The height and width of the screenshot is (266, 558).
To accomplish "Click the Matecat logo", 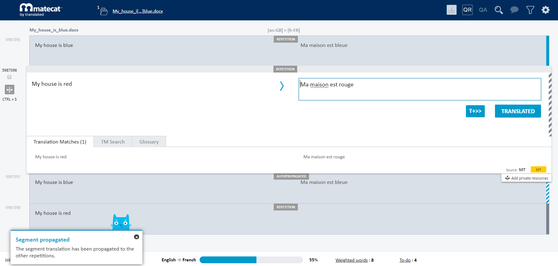I will pos(41,10).
